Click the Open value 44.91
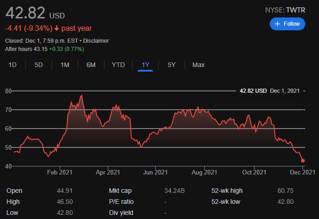This screenshot has width=319, height=219. pyautogui.click(x=65, y=191)
